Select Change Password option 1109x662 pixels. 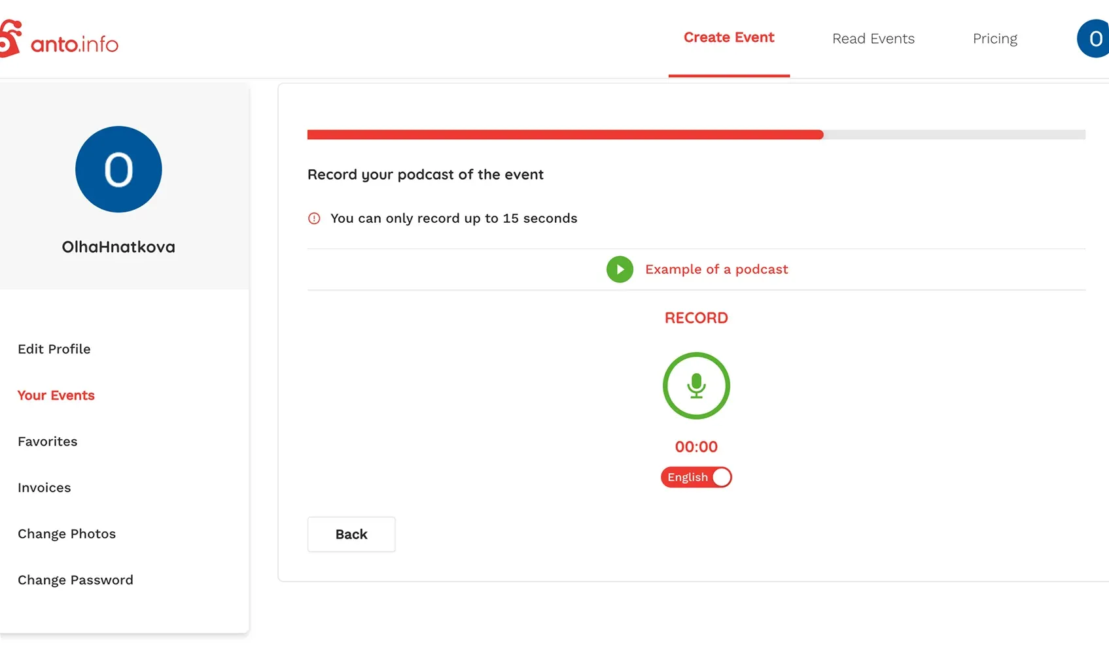tap(75, 580)
